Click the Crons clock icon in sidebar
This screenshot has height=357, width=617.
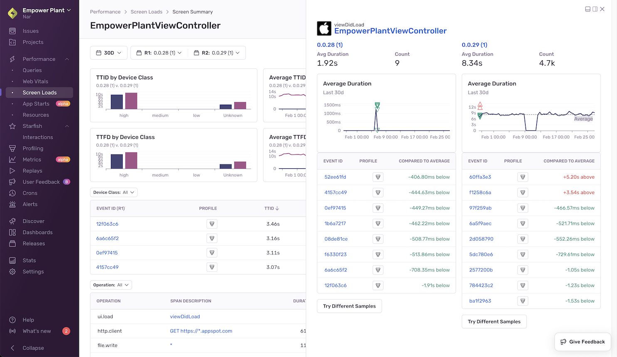tap(12, 193)
